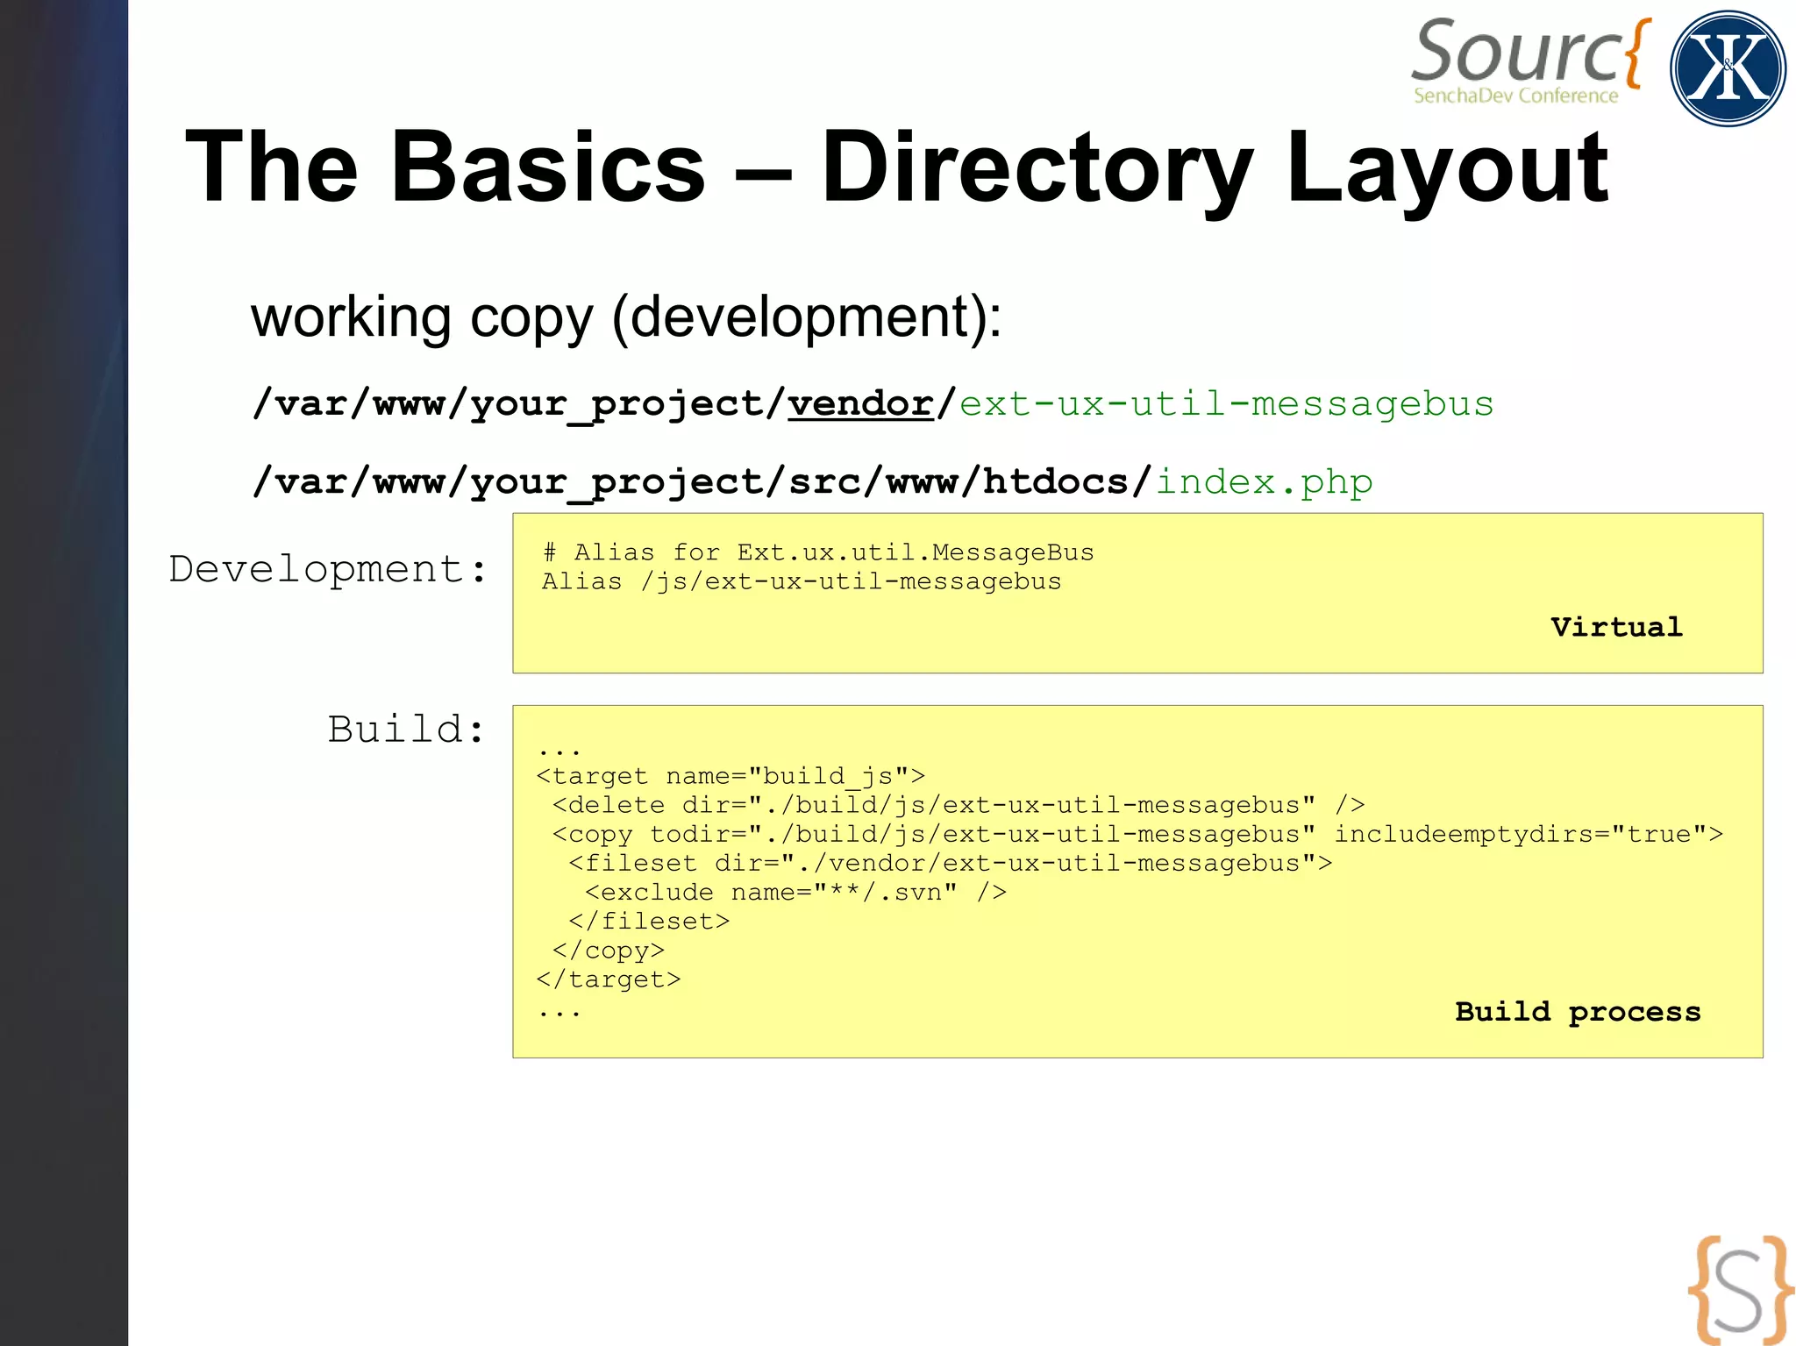Click the Alias /js/ext-ux-util-messagebus line

(x=801, y=581)
